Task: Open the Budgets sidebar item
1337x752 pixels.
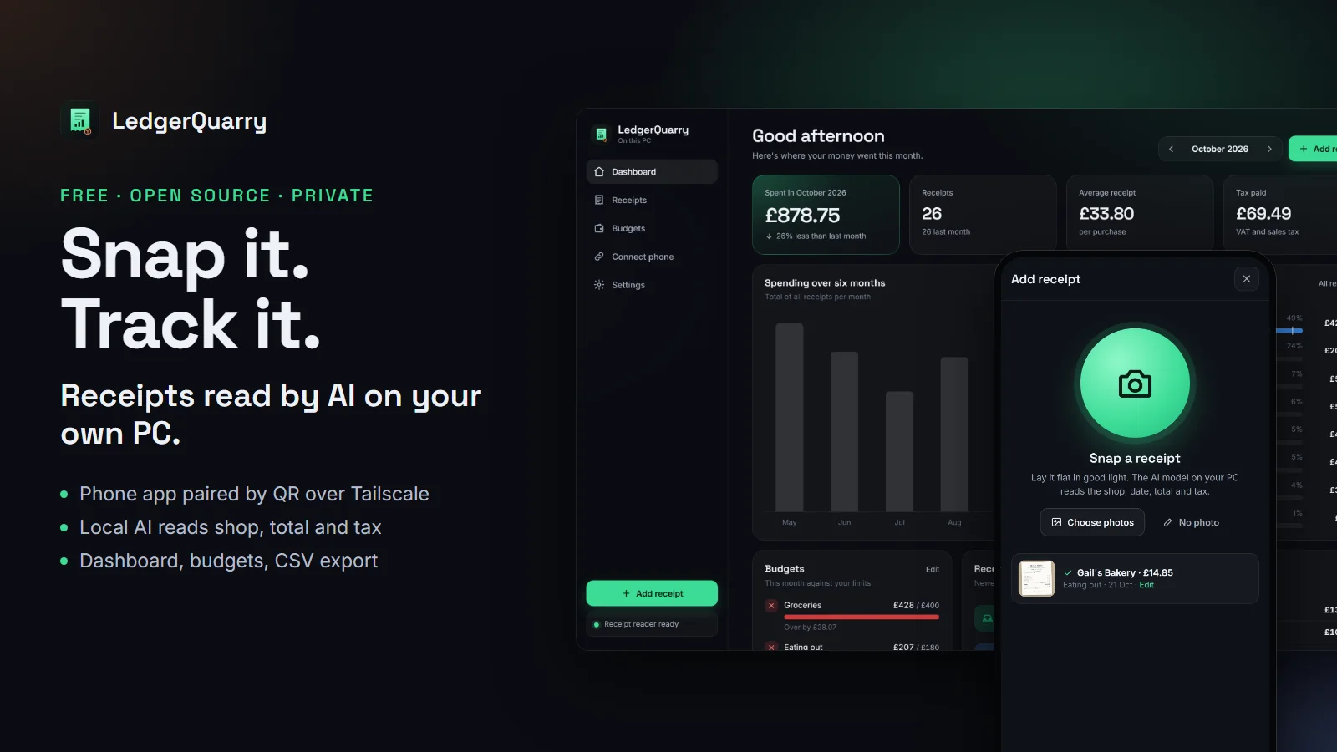Action: (652, 229)
